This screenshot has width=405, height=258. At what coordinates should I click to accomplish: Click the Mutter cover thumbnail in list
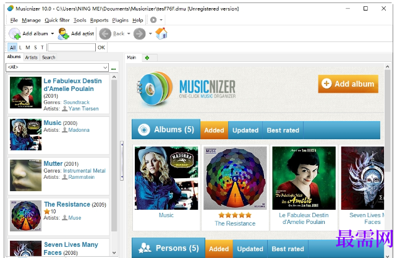(x=25, y=175)
